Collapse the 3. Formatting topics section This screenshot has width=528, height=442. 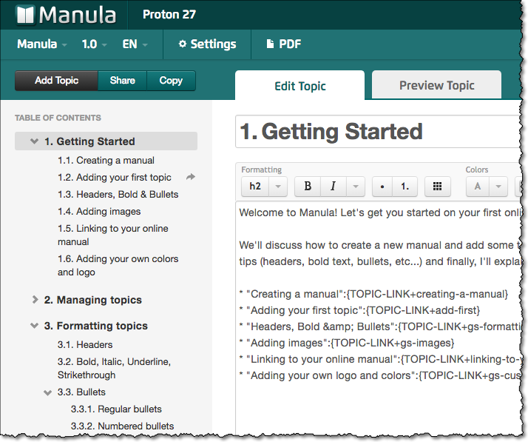(x=34, y=326)
